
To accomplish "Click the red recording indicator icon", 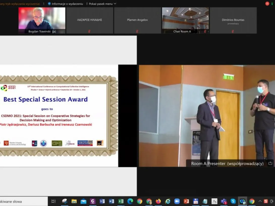I will [267, 4].
